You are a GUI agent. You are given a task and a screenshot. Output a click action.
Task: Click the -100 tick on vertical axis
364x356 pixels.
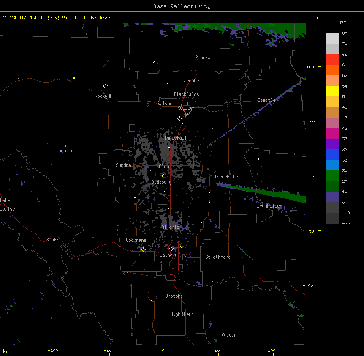click(309, 285)
